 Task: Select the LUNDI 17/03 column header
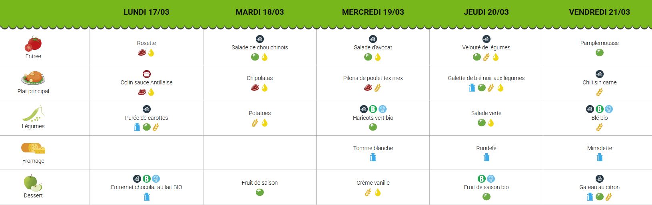tap(146, 12)
